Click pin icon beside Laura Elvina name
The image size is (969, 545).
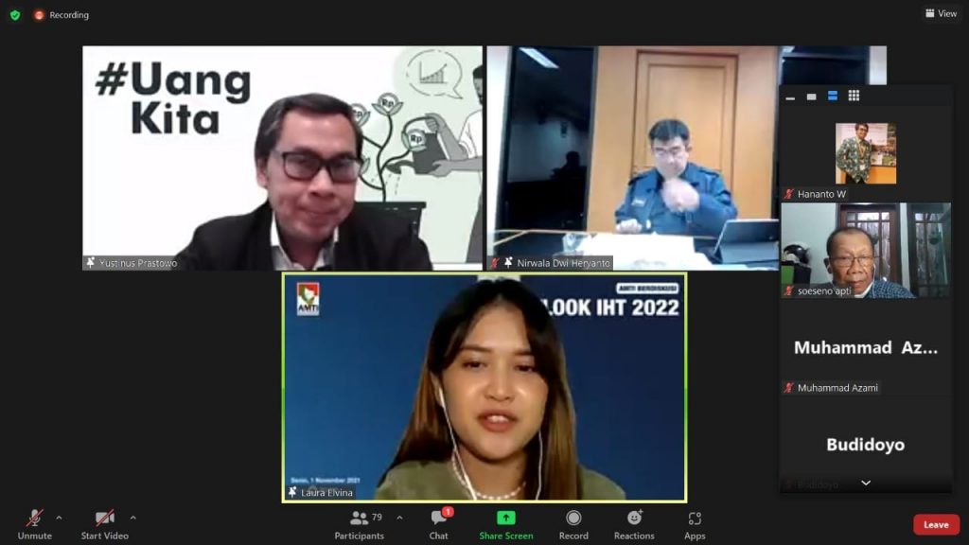[x=292, y=492]
